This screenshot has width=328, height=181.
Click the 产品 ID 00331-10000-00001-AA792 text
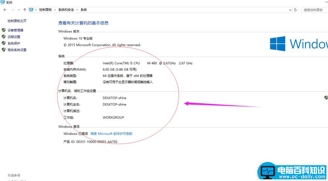[x=90, y=142]
